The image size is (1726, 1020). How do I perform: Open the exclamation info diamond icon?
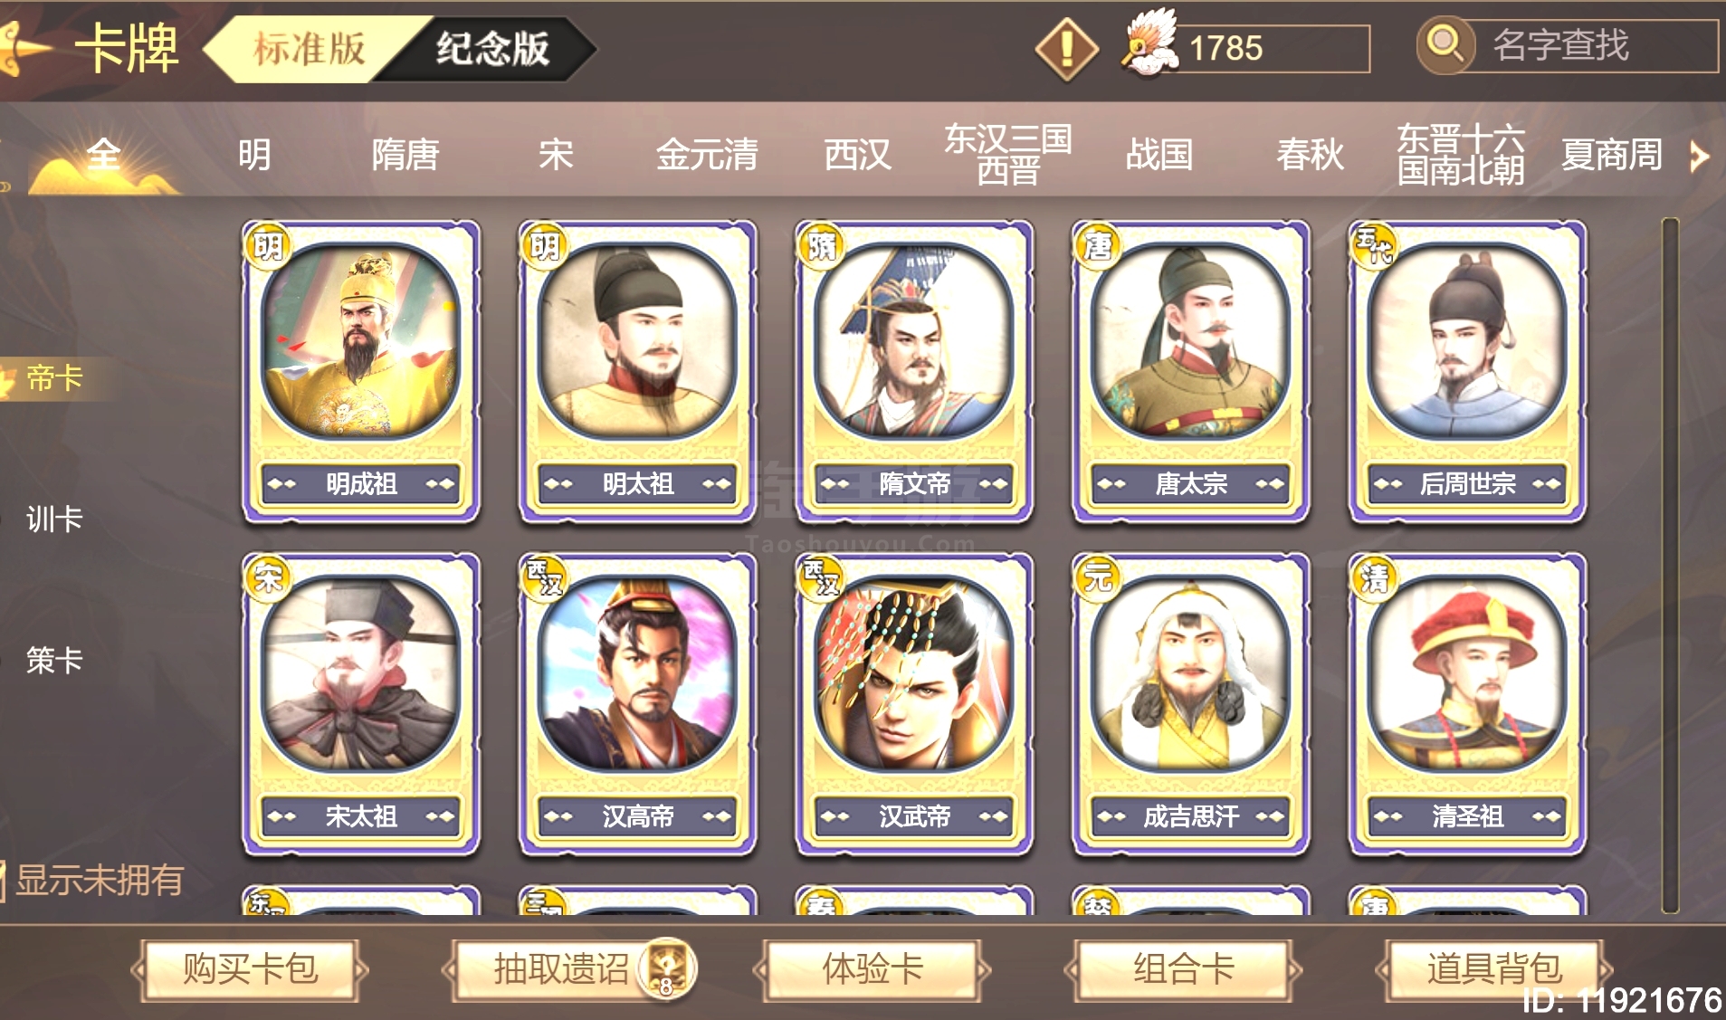tap(1067, 48)
